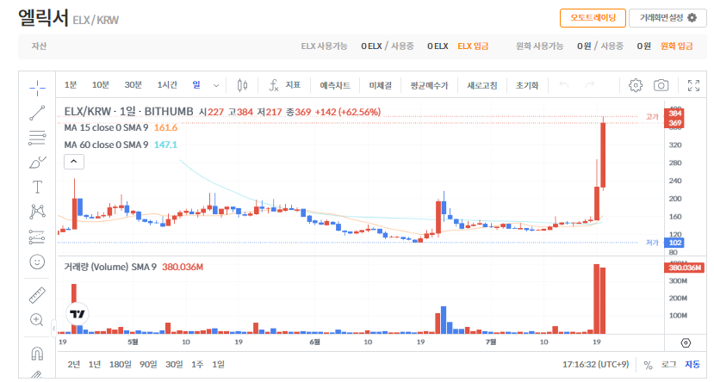Image resolution: width=714 pixels, height=382 pixels.
Task: Open the pattern drawing tool
Action: pos(37,212)
